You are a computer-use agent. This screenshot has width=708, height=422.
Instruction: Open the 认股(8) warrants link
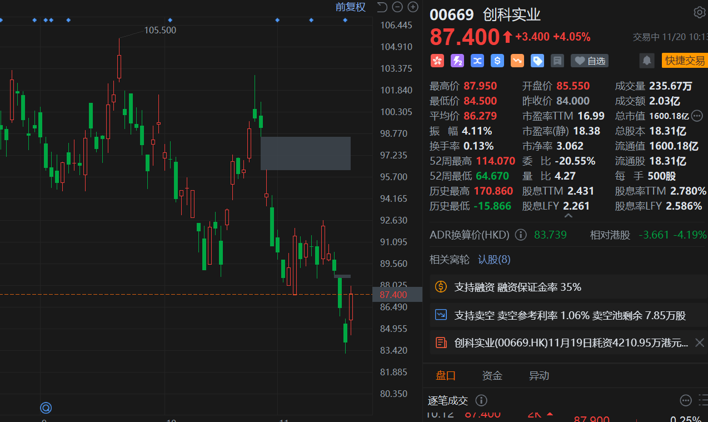[x=494, y=260]
